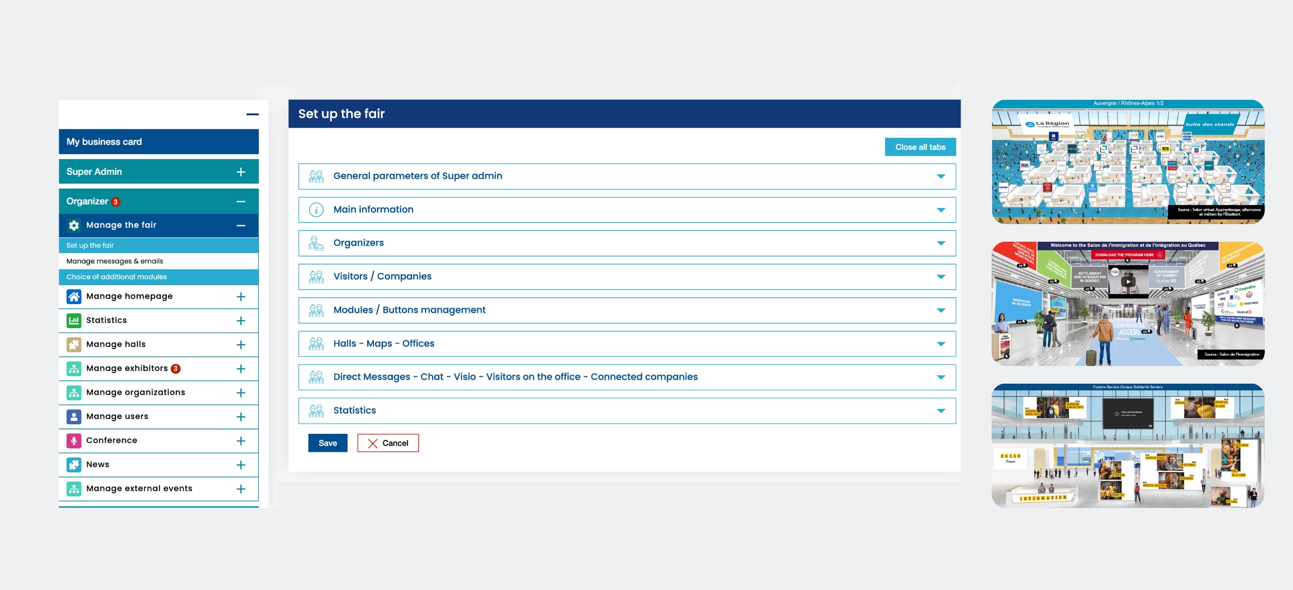The width and height of the screenshot is (1293, 590).
Task: Click the Close all tabs button
Action: click(920, 147)
